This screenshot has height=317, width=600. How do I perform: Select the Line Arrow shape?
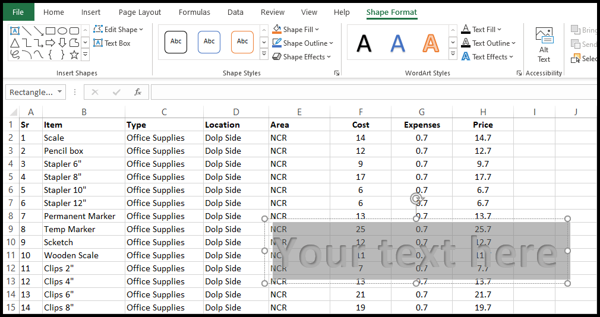tap(38, 31)
